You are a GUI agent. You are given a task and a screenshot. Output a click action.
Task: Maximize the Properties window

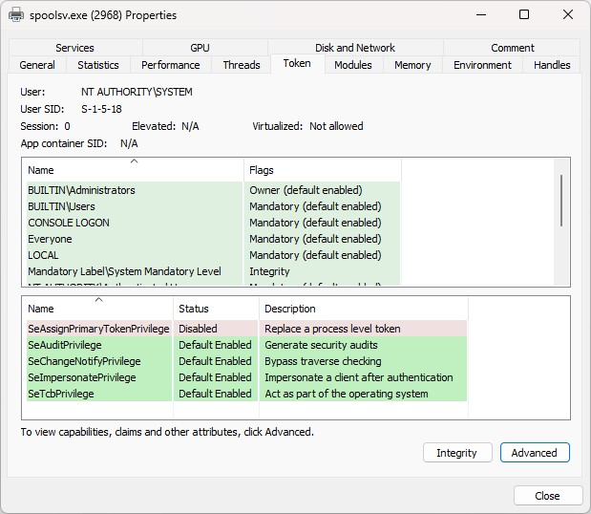point(524,15)
